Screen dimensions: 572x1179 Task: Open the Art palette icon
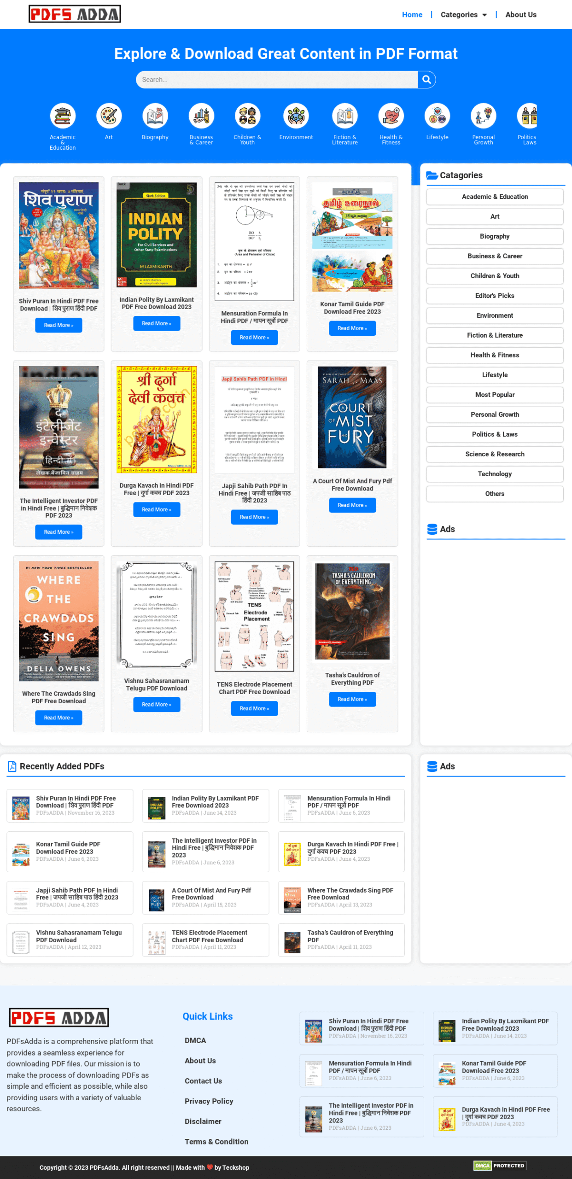pos(109,116)
